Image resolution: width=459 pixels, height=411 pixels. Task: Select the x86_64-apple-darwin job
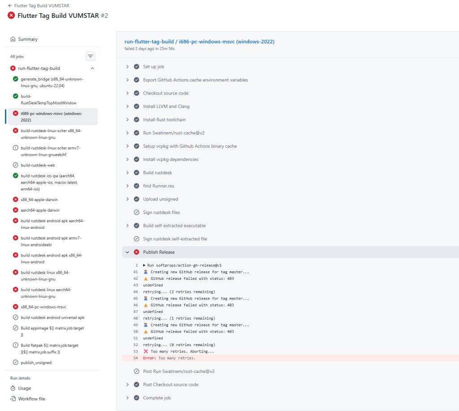(x=39, y=200)
